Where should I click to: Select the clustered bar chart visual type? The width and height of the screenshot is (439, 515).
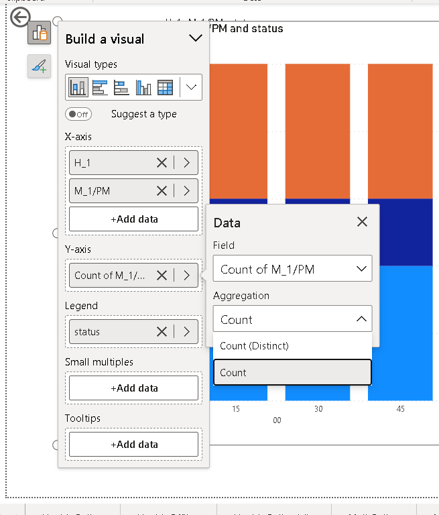(x=121, y=87)
